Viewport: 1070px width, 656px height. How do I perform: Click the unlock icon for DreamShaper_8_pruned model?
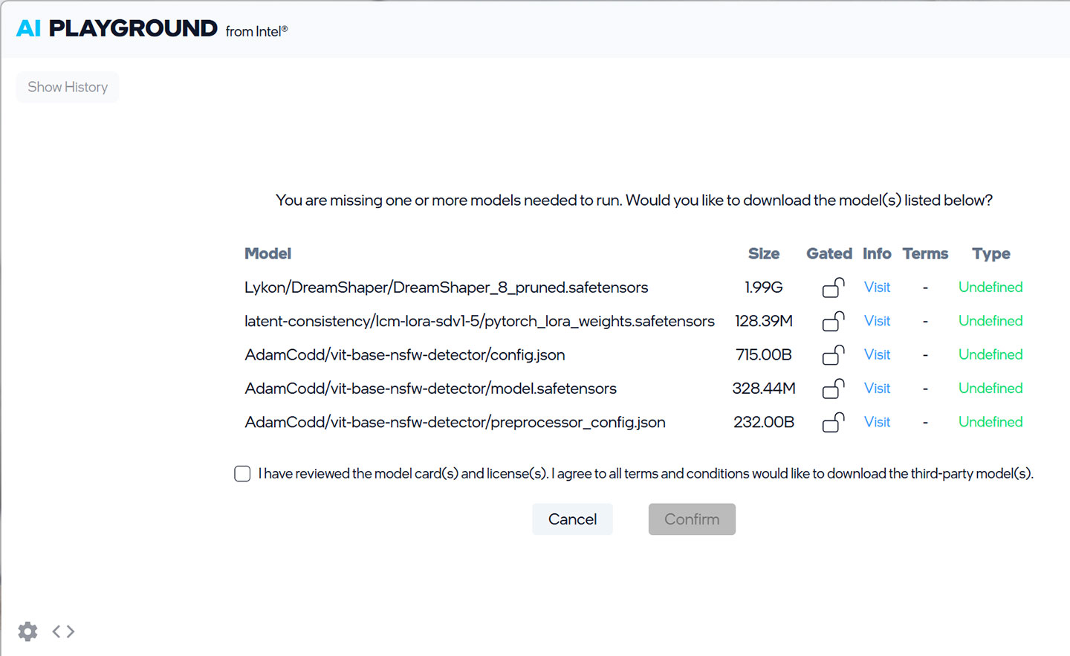click(x=833, y=288)
